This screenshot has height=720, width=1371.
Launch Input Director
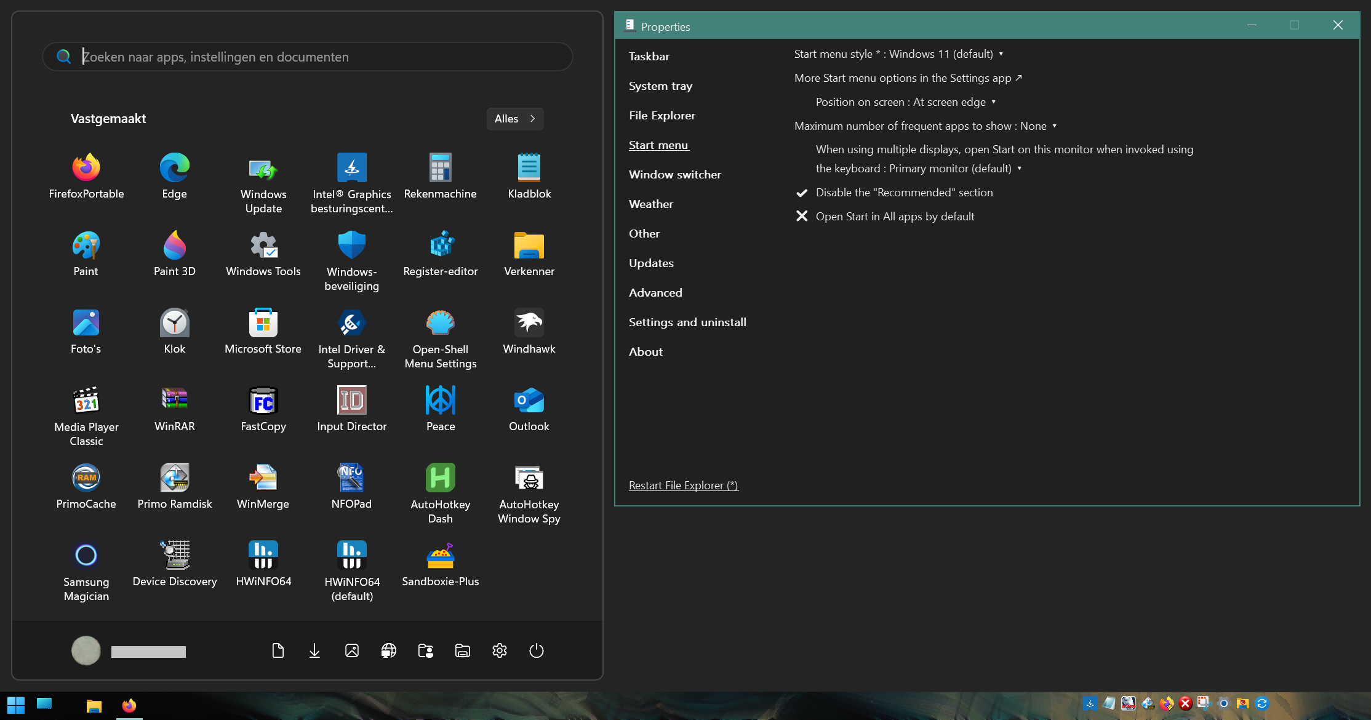[x=352, y=409]
